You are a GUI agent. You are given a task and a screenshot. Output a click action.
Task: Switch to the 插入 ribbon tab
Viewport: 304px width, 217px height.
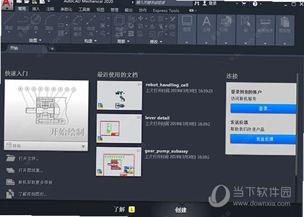pos(36,9)
